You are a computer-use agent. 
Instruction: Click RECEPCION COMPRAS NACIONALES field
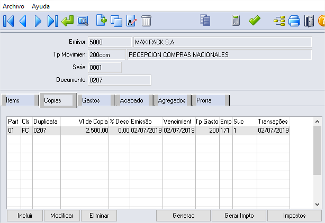220,55
